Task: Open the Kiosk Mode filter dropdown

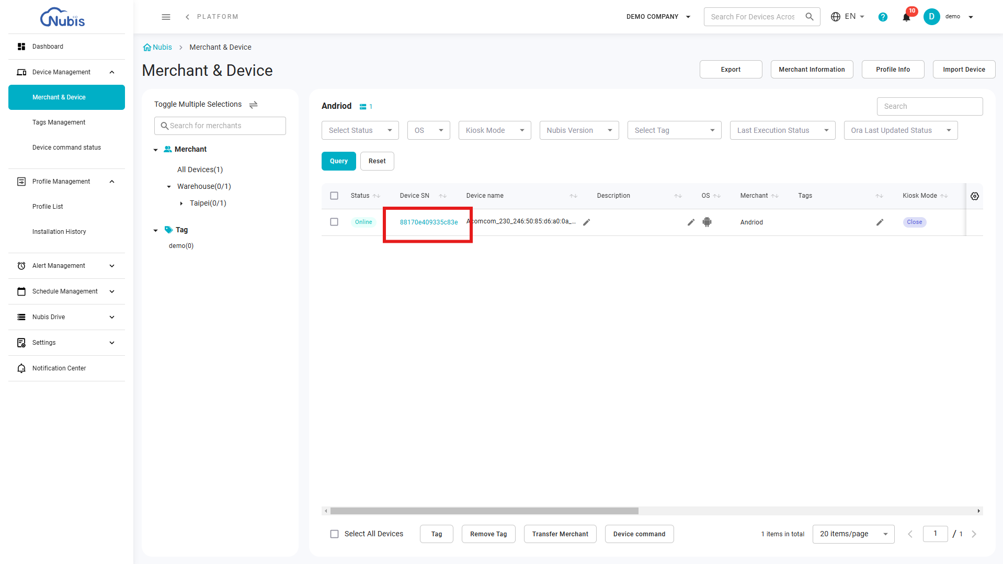Action: 494,130
